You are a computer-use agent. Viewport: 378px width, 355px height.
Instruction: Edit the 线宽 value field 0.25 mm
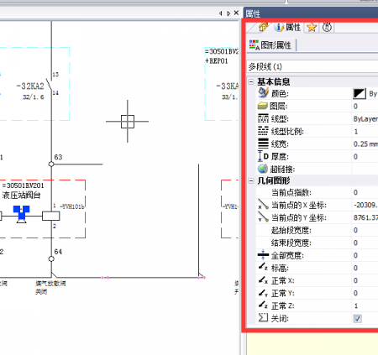point(365,144)
